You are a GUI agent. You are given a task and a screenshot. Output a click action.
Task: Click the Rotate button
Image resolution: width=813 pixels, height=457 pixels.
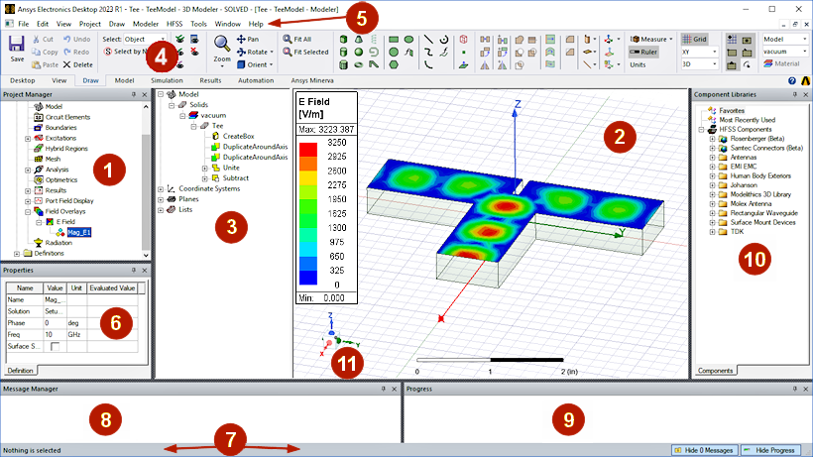click(255, 52)
